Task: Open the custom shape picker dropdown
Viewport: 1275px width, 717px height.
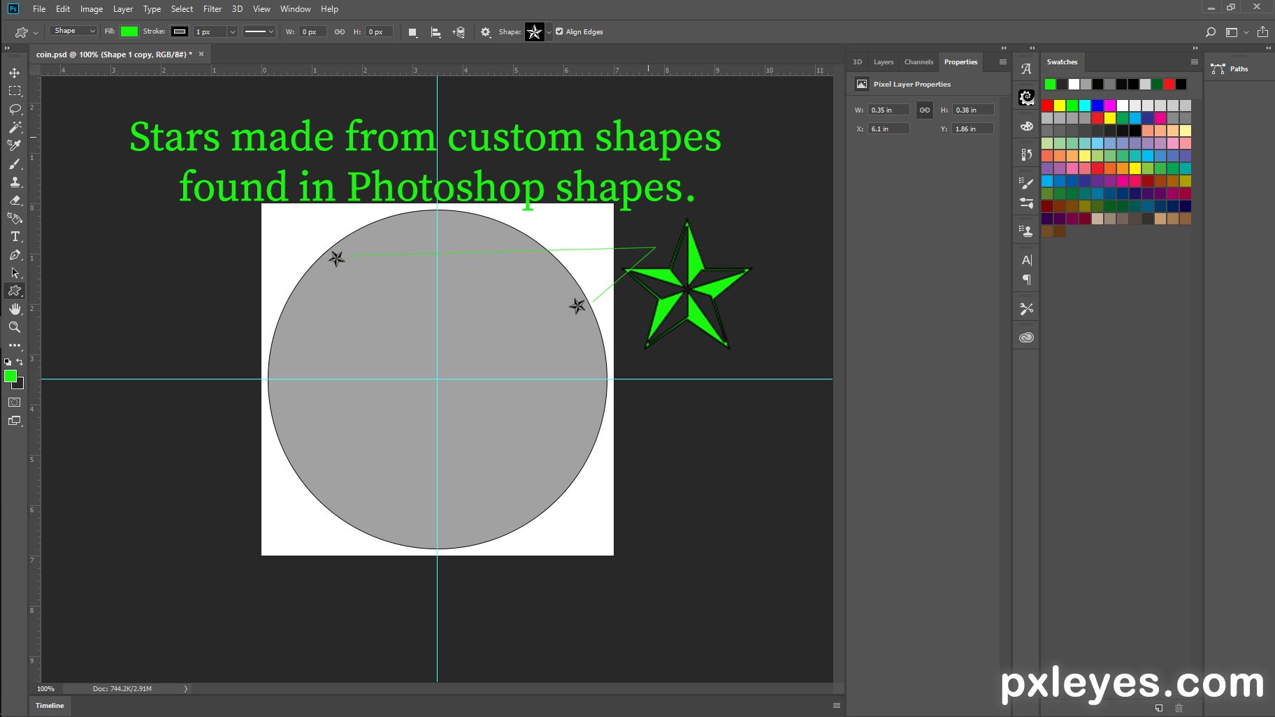Action: 549,32
